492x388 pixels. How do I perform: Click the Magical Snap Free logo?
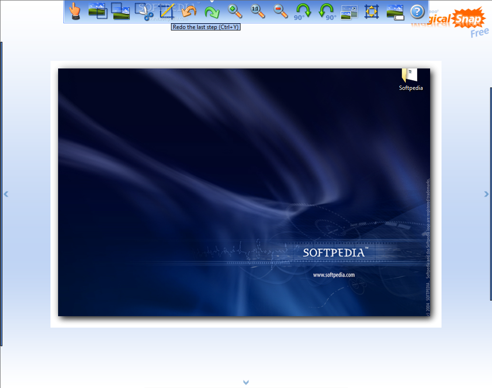click(x=458, y=21)
